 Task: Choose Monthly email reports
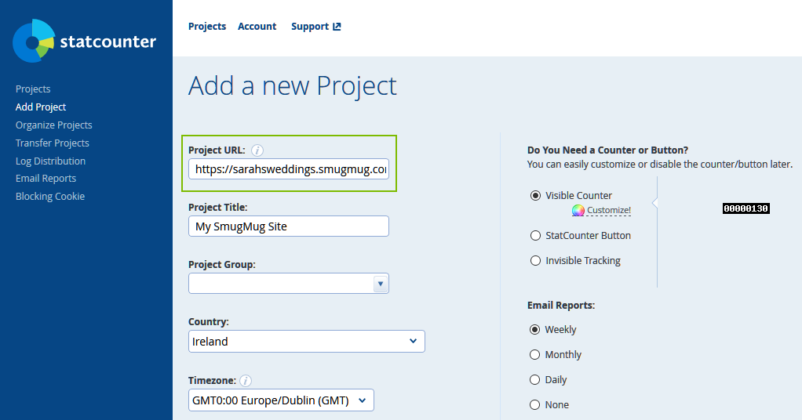coord(534,355)
